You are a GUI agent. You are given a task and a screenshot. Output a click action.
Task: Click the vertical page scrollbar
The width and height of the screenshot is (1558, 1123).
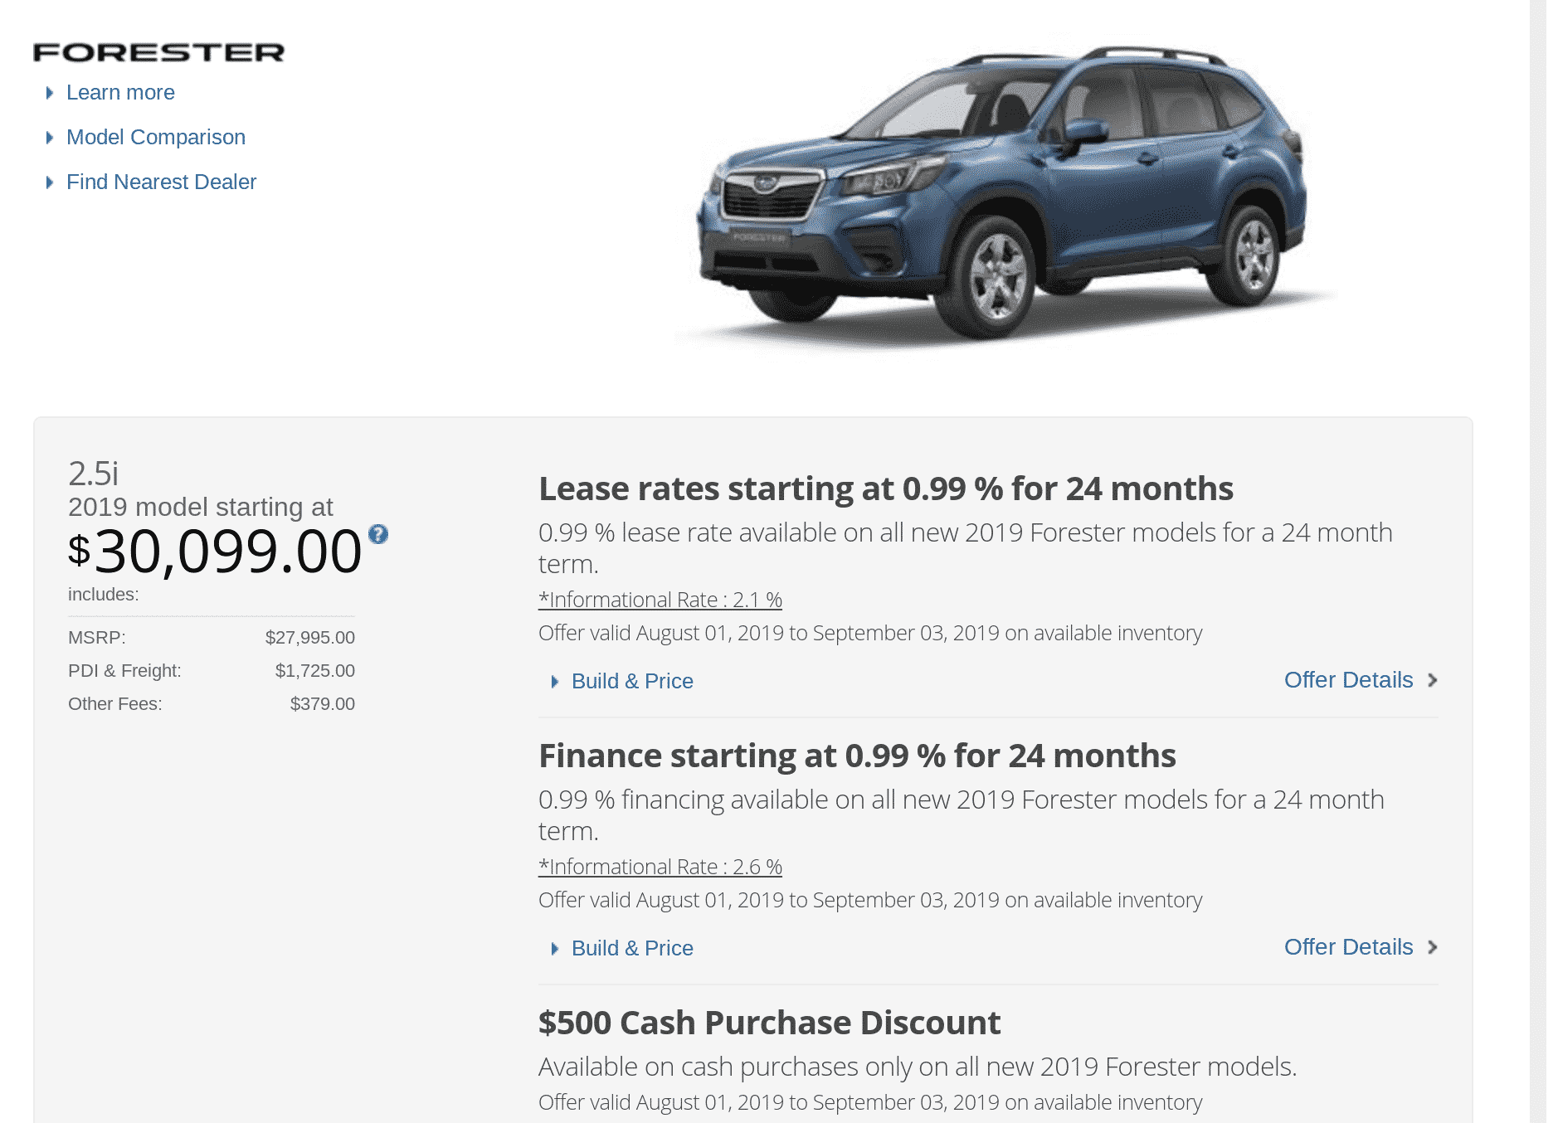coord(1537,498)
